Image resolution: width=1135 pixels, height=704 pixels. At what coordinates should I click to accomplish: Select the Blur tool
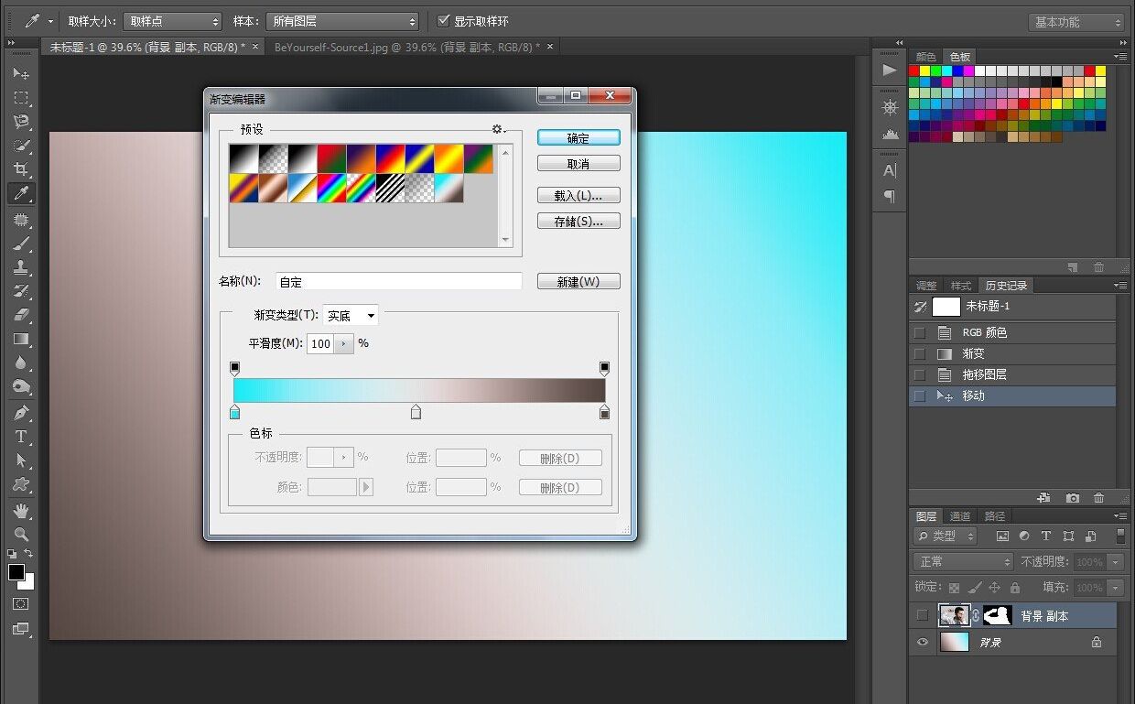point(21,363)
